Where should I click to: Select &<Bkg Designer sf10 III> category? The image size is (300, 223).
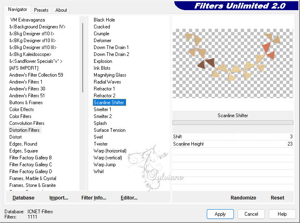click(x=33, y=47)
